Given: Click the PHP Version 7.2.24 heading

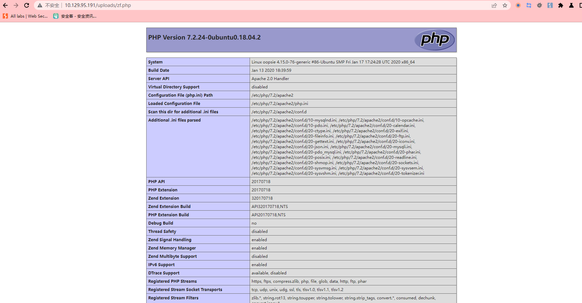Looking at the screenshot, I should 204,38.
